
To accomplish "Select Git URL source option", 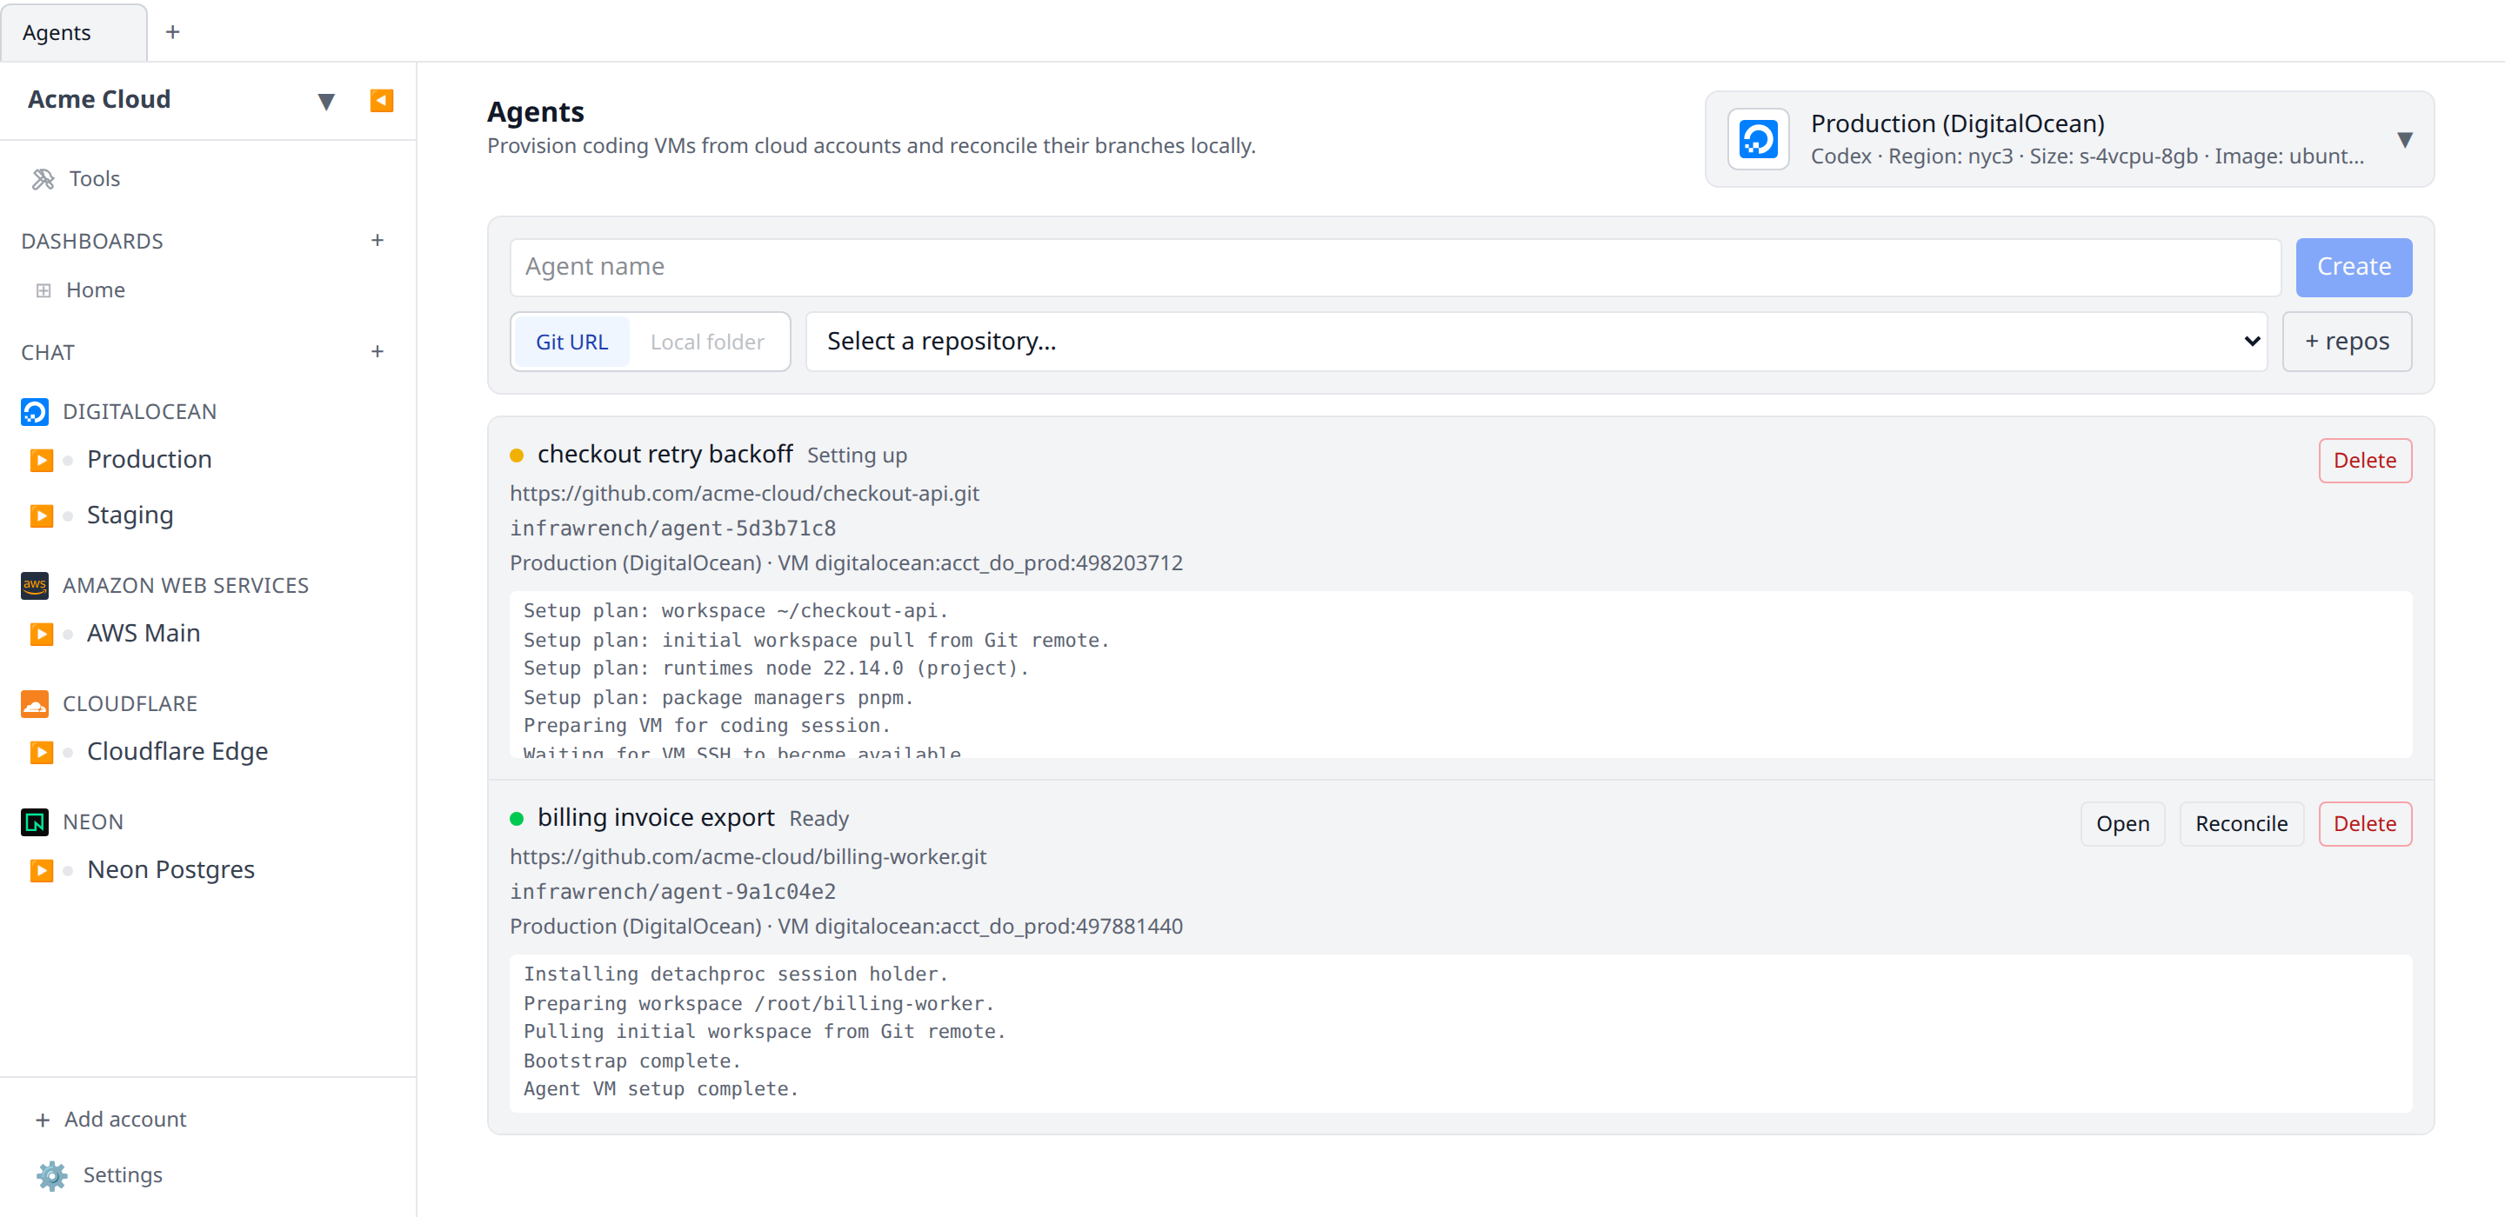I will 571,341.
